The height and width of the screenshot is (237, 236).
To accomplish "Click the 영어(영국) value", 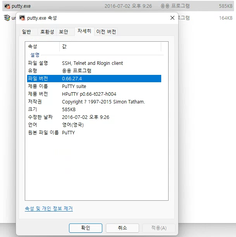I will (x=73, y=125).
